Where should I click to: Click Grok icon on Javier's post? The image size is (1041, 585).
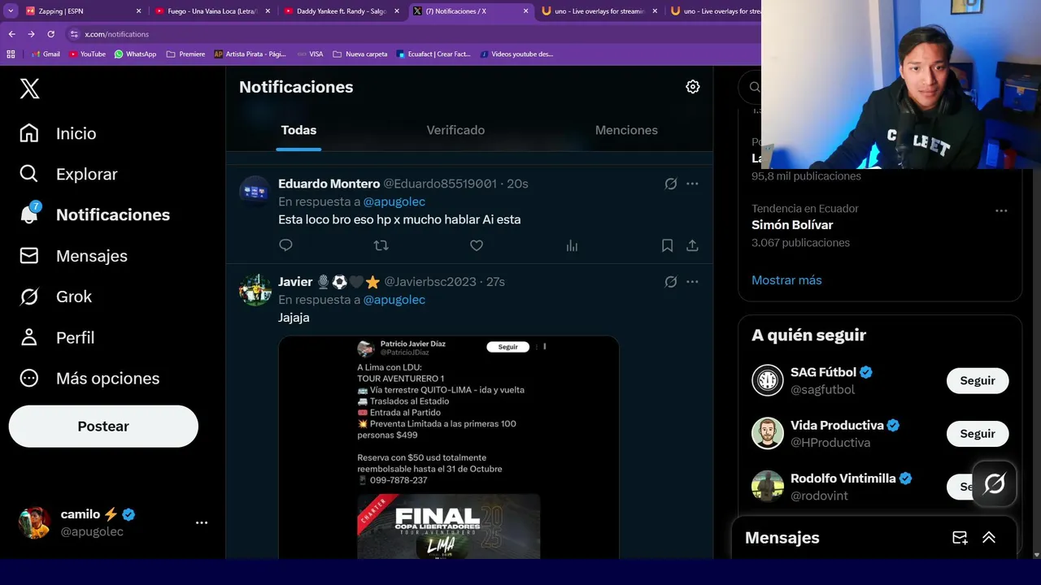(x=671, y=282)
